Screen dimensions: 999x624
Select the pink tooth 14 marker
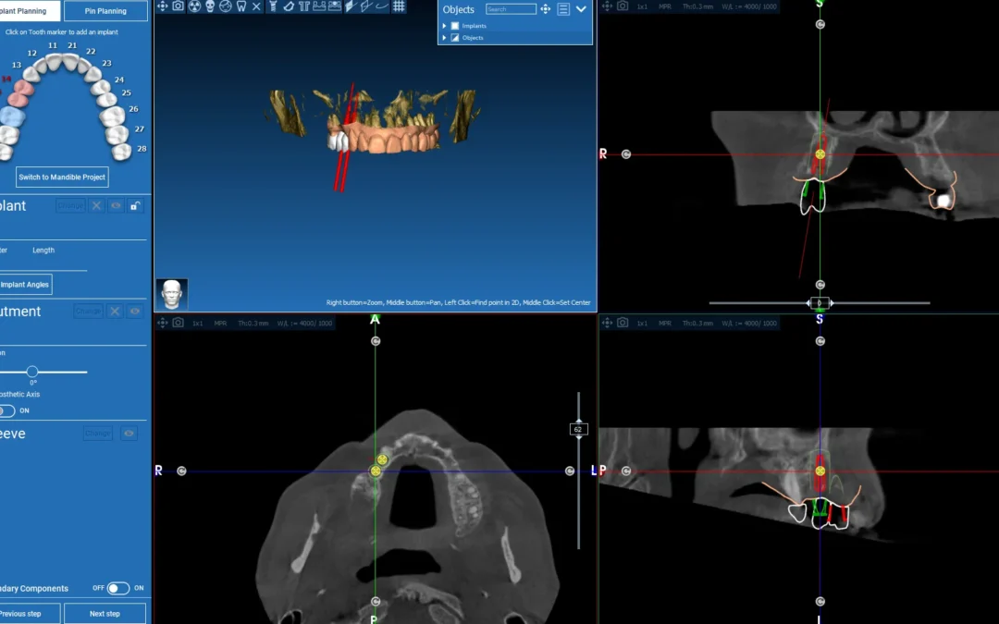pyautogui.click(x=23, y=87)
